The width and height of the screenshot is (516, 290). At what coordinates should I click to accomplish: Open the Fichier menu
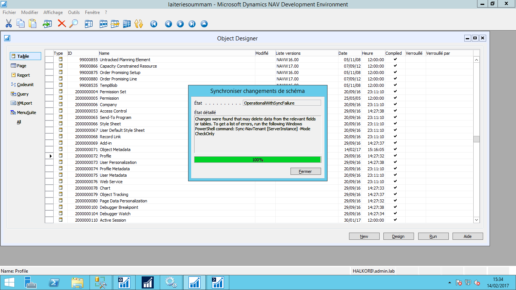click(x=9, y=12)
